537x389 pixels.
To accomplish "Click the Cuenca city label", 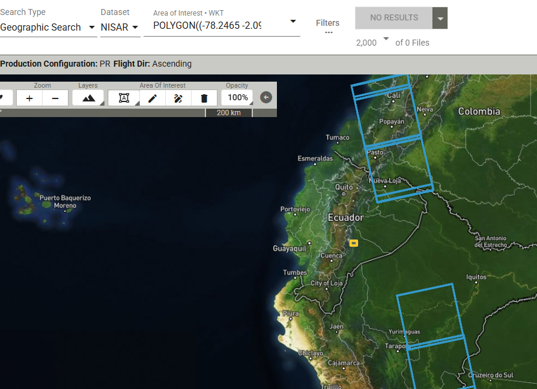I will 331,256.
